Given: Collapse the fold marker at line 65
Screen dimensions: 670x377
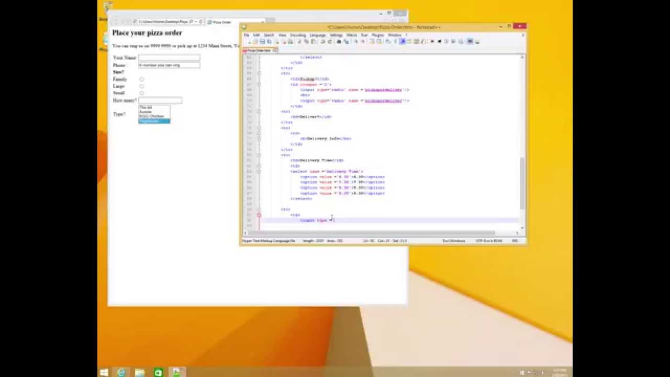Looking at the screenshot, I should (x=259, y=73).
